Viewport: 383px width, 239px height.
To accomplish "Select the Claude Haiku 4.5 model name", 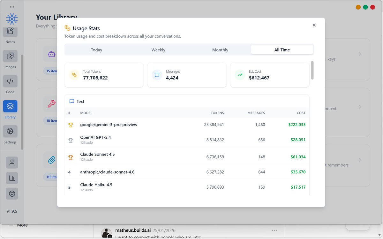I will pyautogui.click(x=96, y=185).
